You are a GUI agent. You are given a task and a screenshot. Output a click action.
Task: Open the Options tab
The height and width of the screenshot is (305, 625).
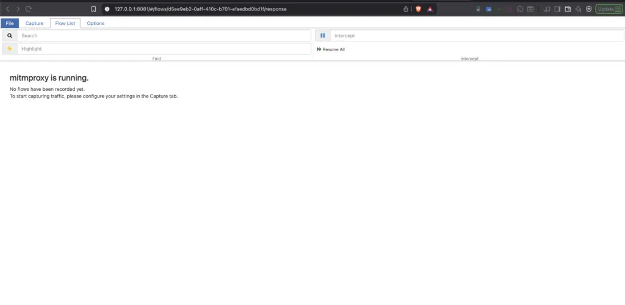pyautogui.click(x=96, y=23)
